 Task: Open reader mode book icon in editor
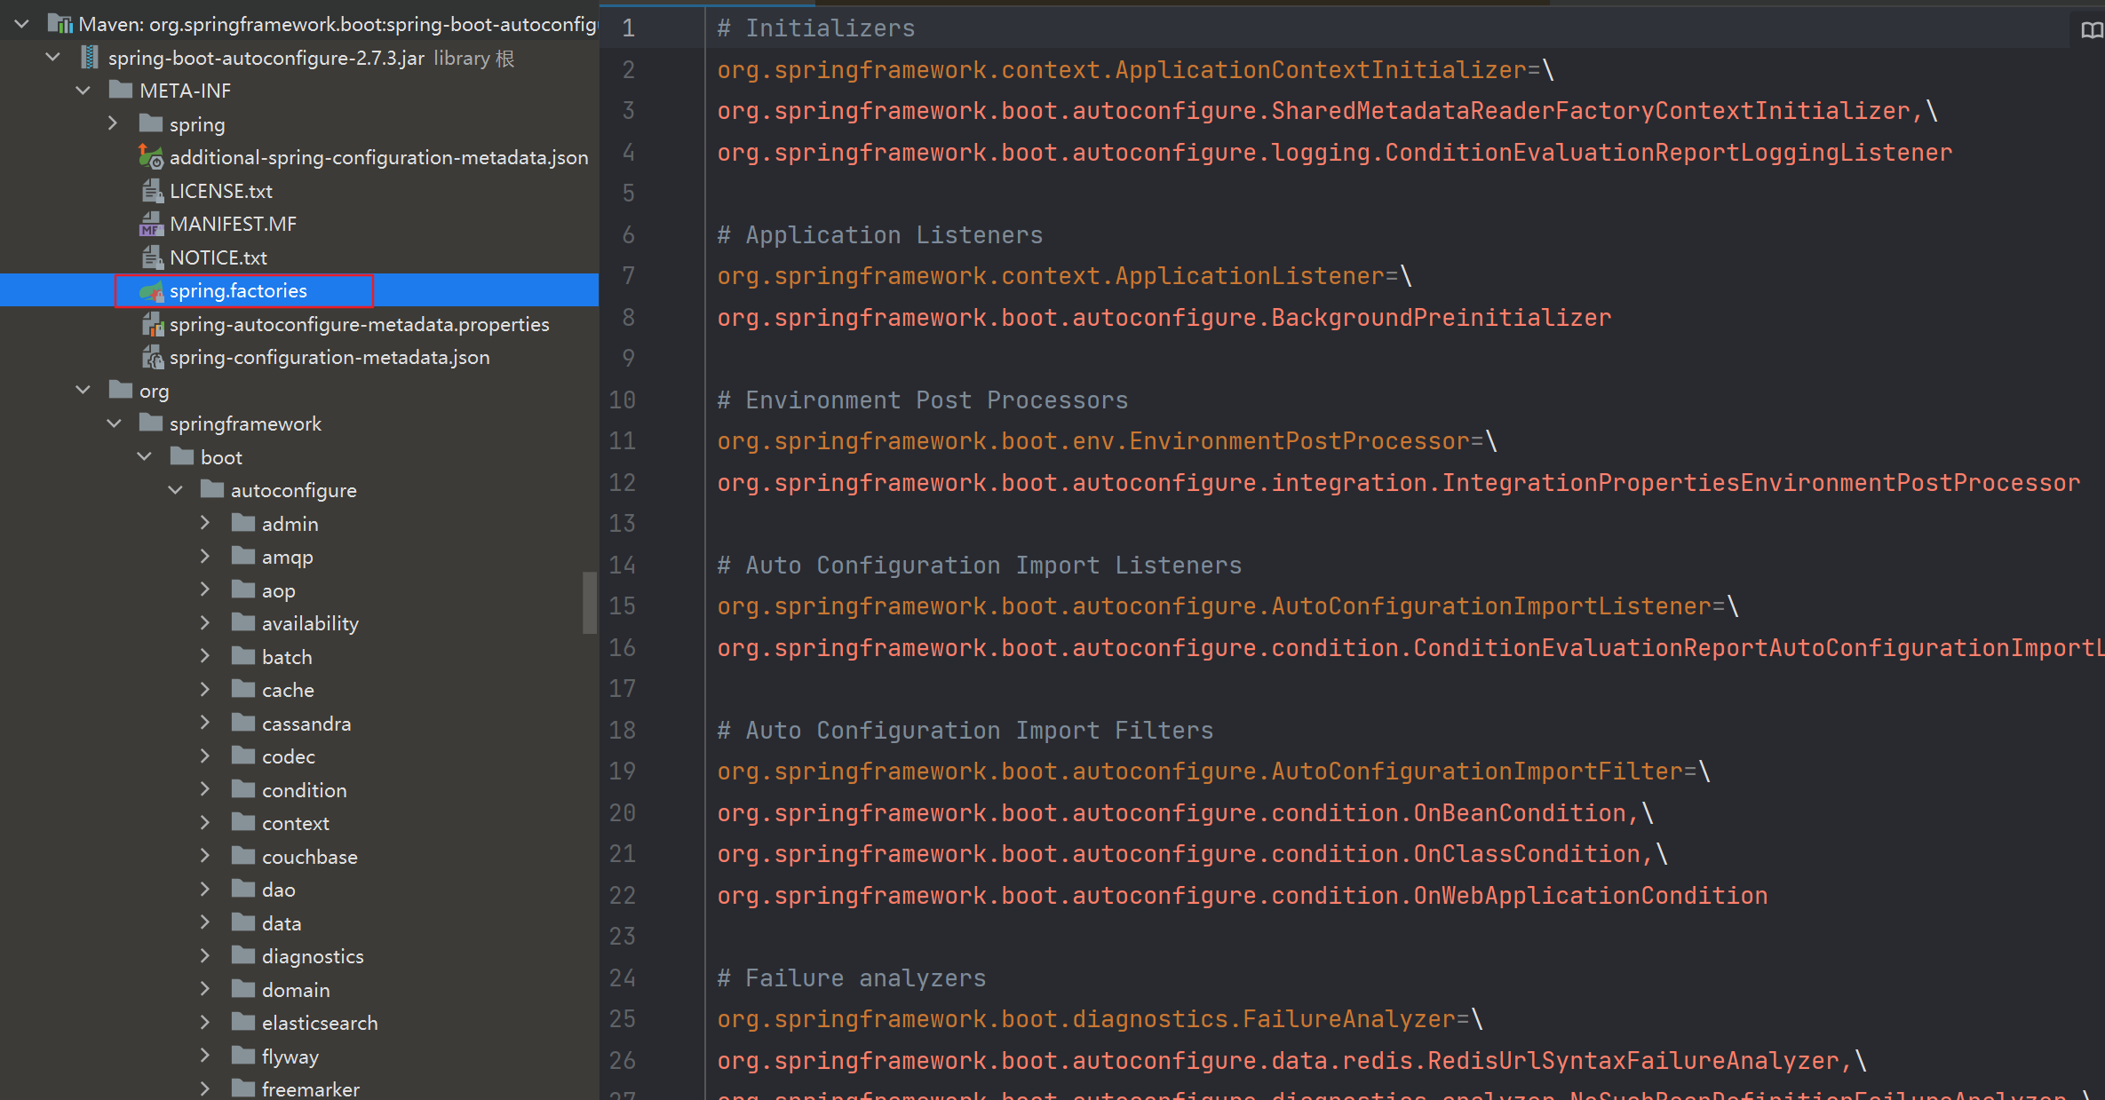[x=2091, y=31]
